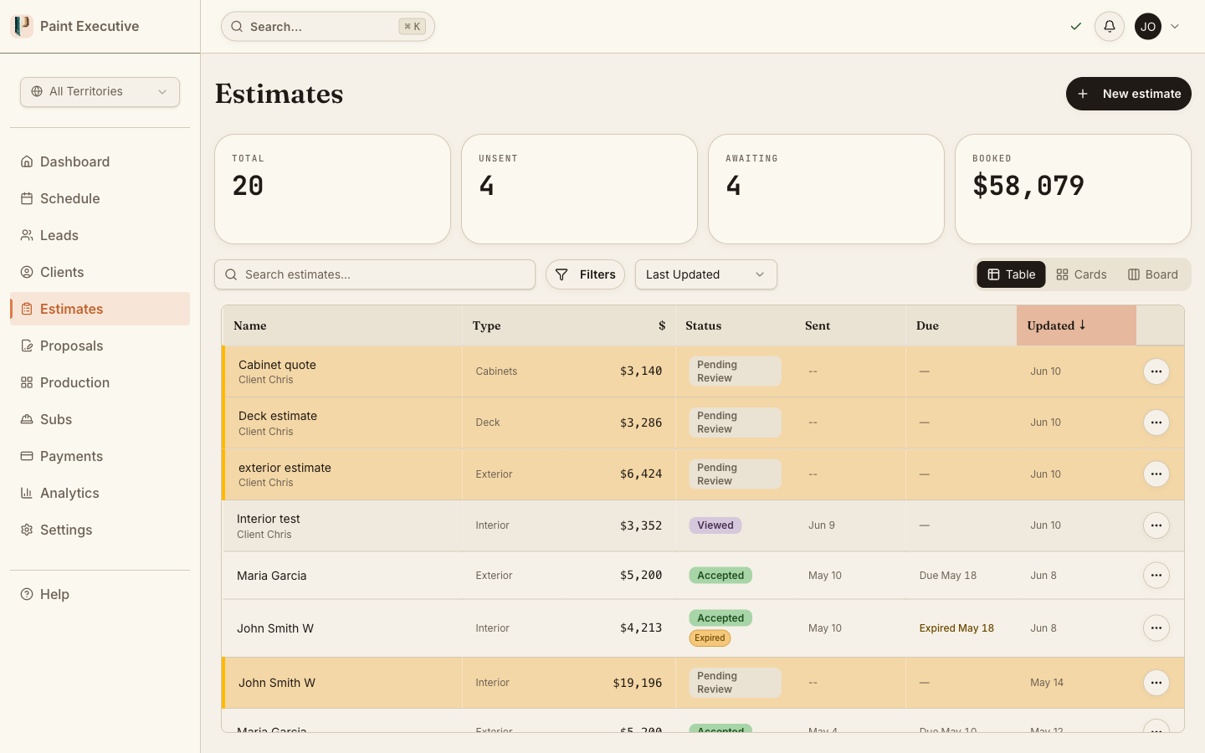
Task: Sort by the Name column header
Action: [342, 325]
